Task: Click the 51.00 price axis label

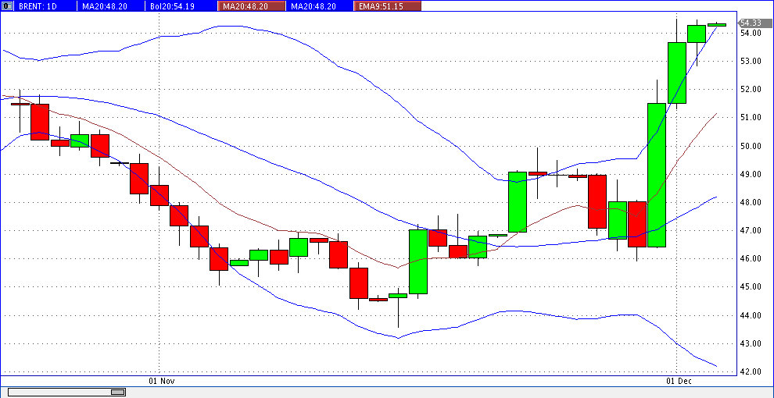Action: pyautogui.click(x=751, y=118)
